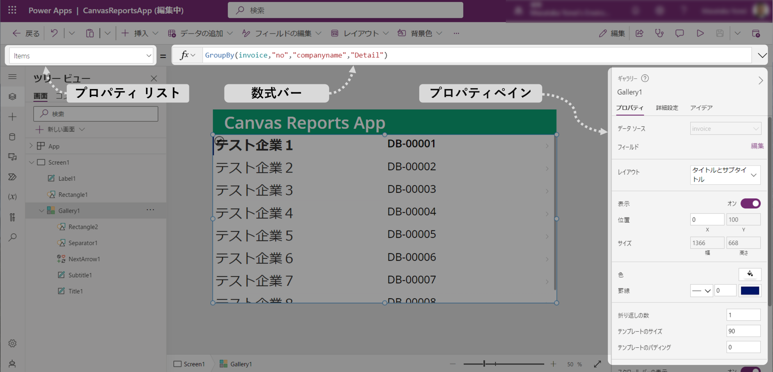Open Gallery1 more options ellipsis

pyautogui.click(x=150, y=210)
